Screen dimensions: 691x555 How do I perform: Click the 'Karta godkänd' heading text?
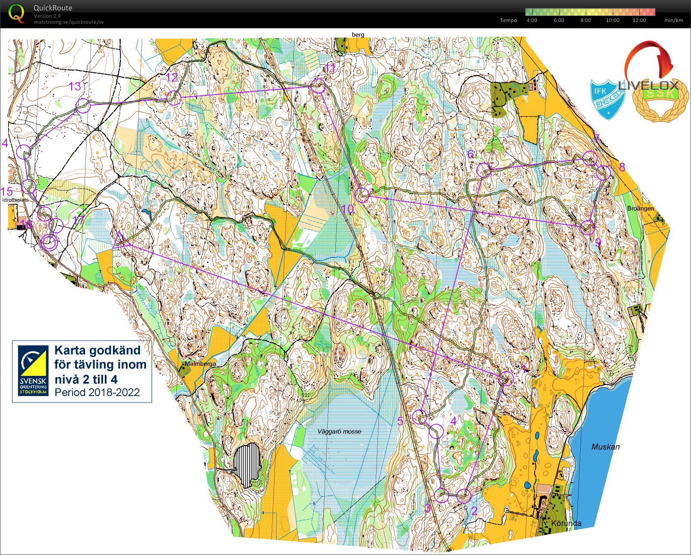click(97, 350)
